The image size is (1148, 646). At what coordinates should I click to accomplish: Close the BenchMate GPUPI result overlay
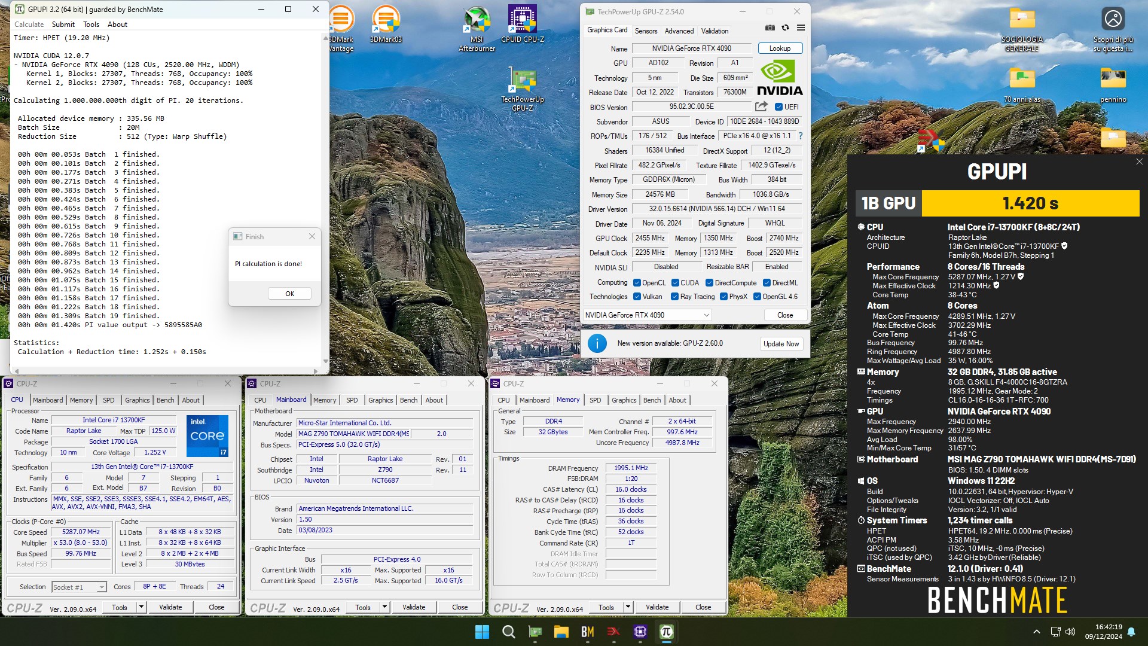pos(1139,161)
